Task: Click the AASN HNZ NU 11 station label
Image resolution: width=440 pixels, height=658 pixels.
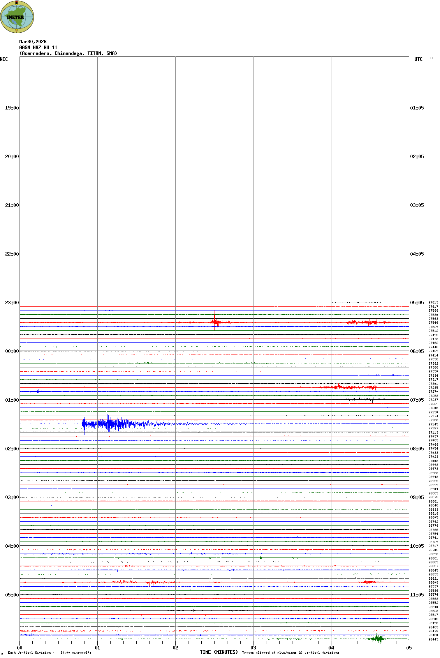Action: pyautogui.click(x=38, y=48)
